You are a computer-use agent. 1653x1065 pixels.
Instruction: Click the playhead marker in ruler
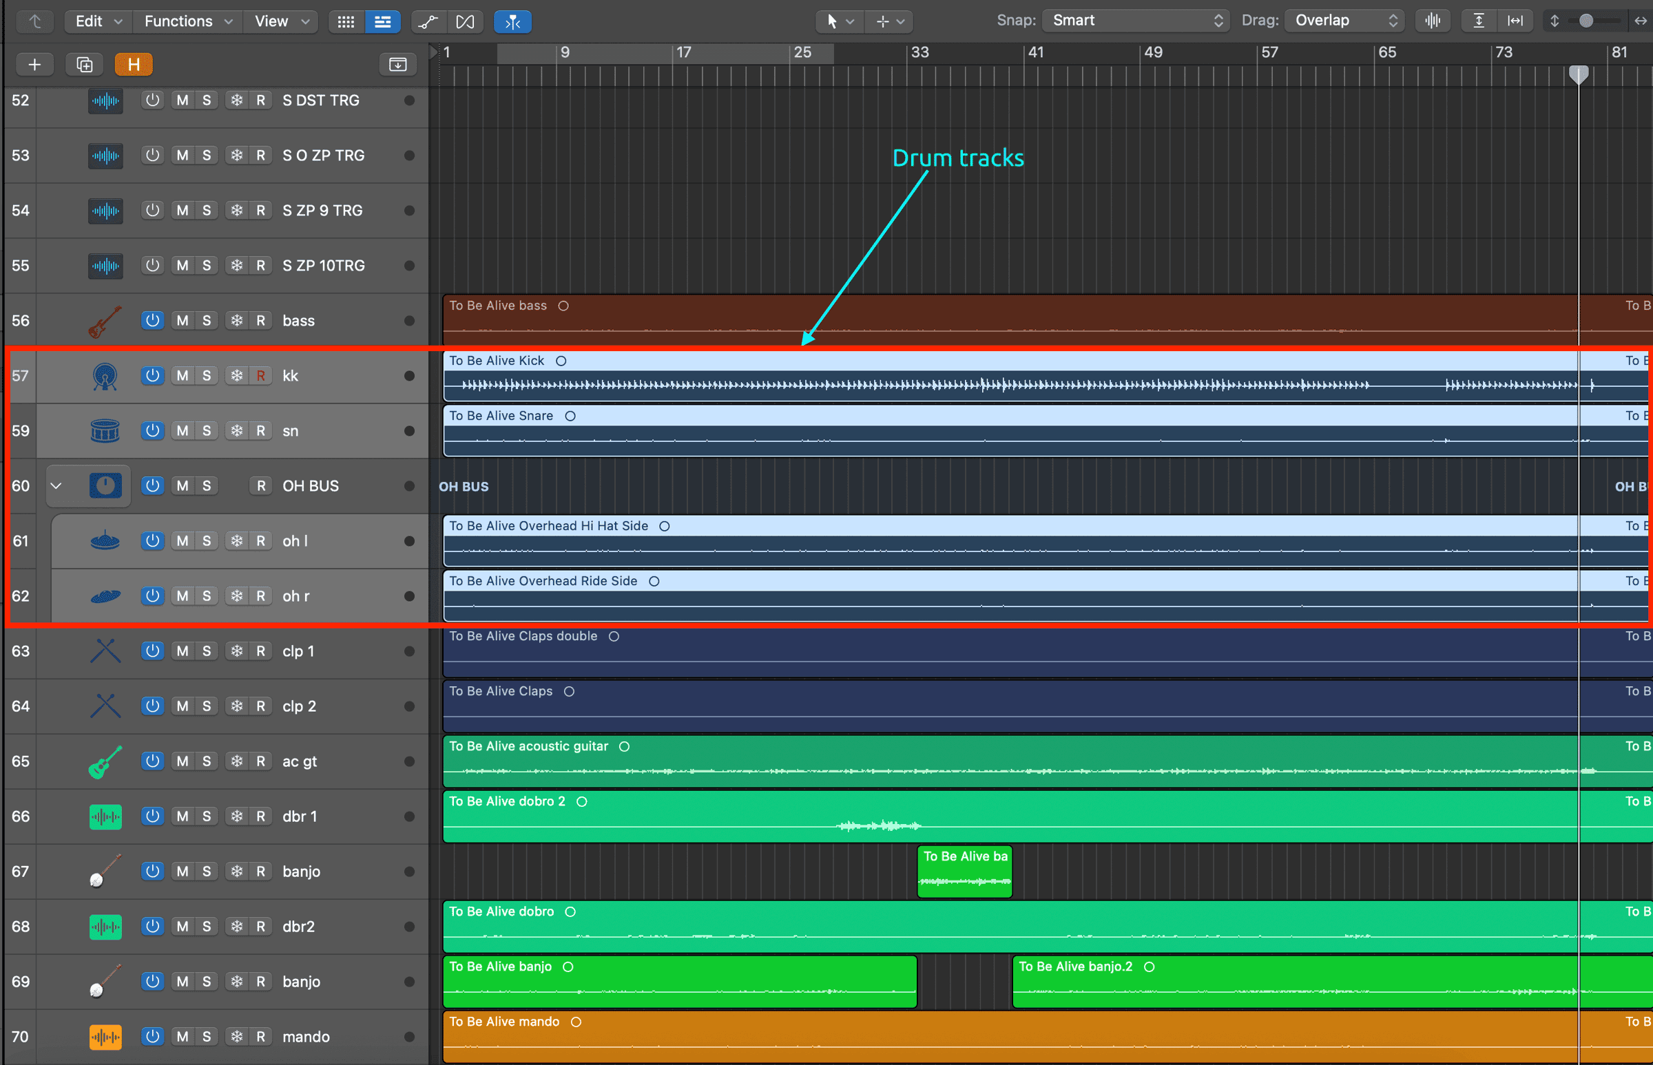(x=1579, y=74)
